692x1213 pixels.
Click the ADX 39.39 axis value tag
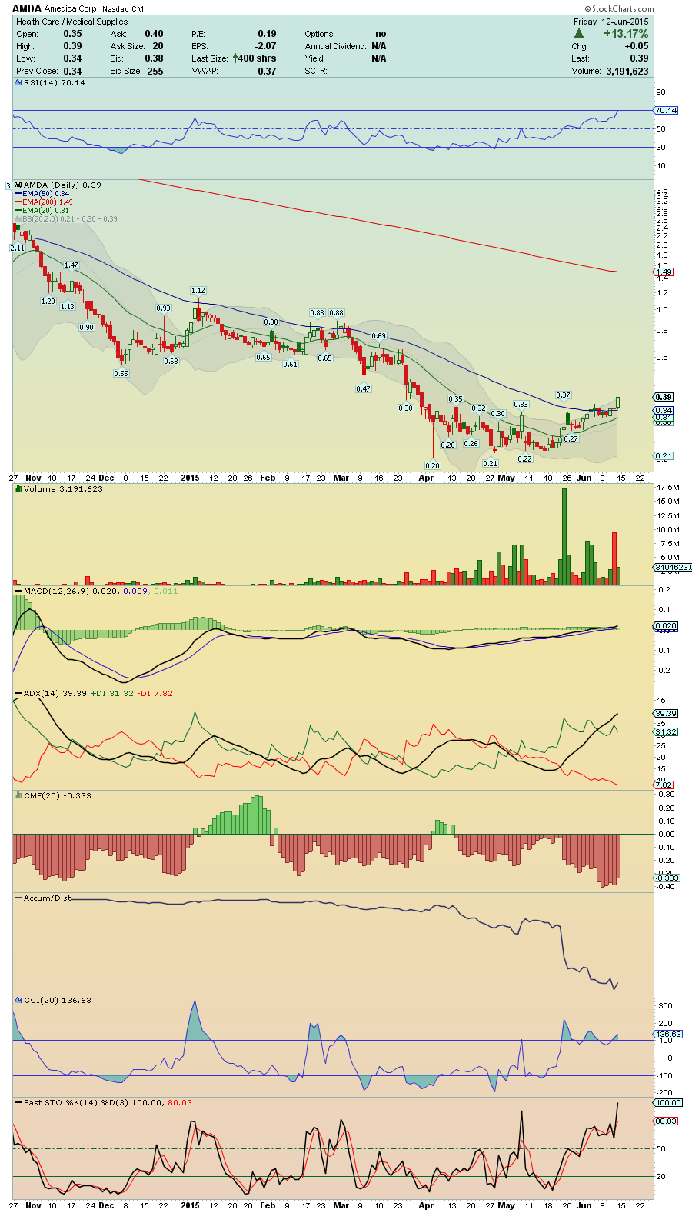pos(666,714)
